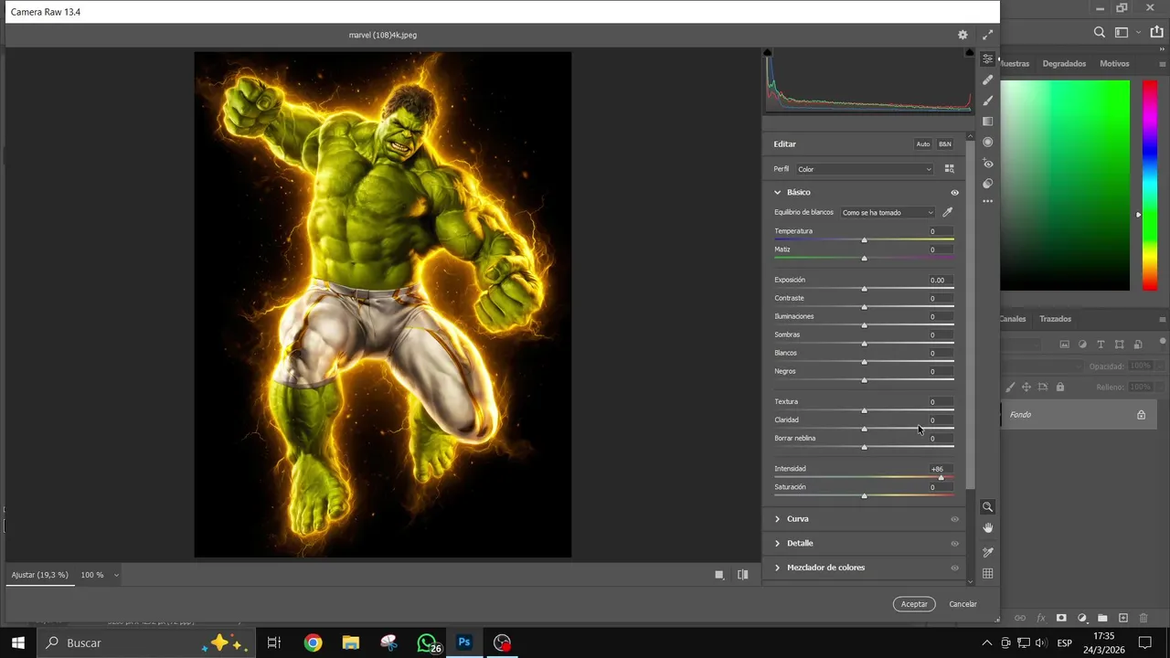Click the before/after split view icon
Viewport: 1170px width, 658px height.
click(x=742, y=575)
